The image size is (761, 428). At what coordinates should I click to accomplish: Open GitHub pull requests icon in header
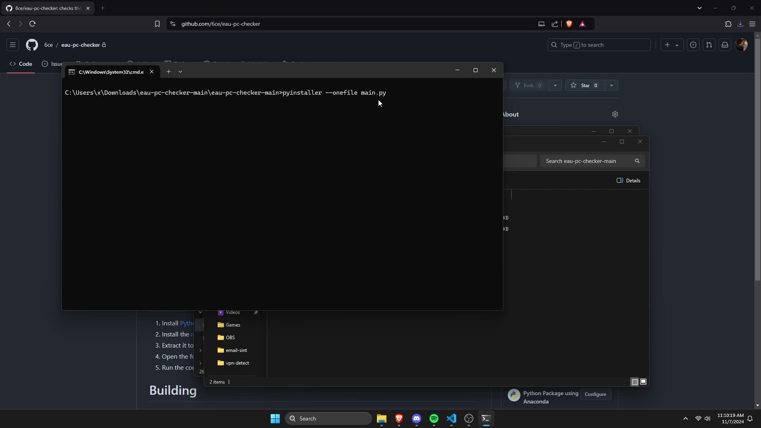[x=709, y=45]
